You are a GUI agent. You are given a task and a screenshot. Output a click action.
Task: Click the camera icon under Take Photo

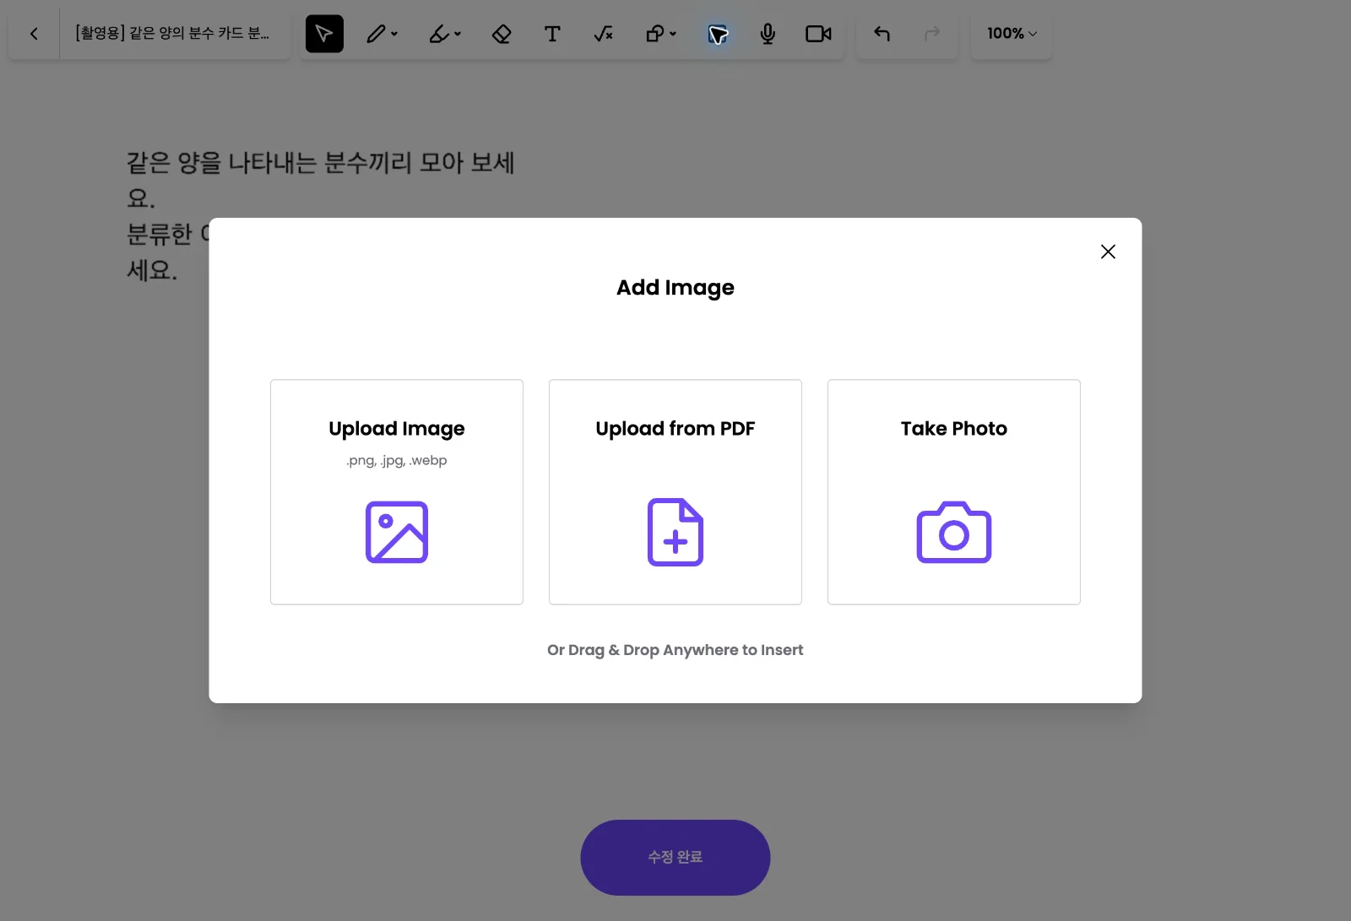coord(954,532)
